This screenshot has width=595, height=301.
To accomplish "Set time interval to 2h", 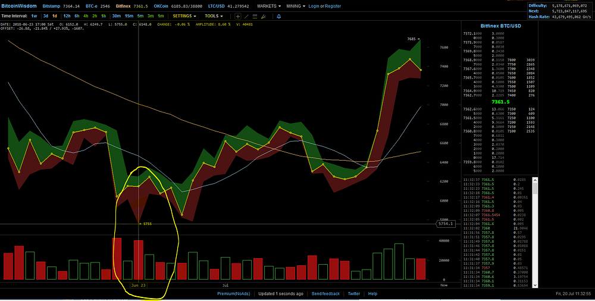I will point(95,16).
